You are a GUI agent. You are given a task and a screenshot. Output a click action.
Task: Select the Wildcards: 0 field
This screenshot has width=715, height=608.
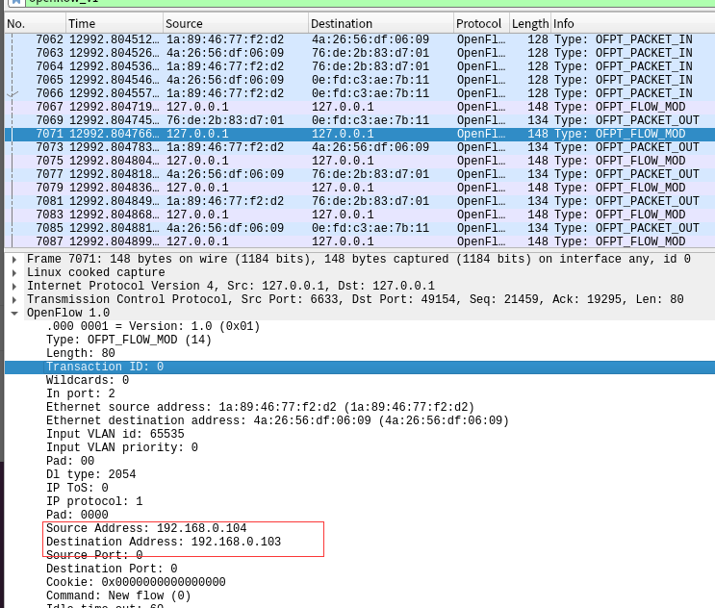tap(88, 380)
